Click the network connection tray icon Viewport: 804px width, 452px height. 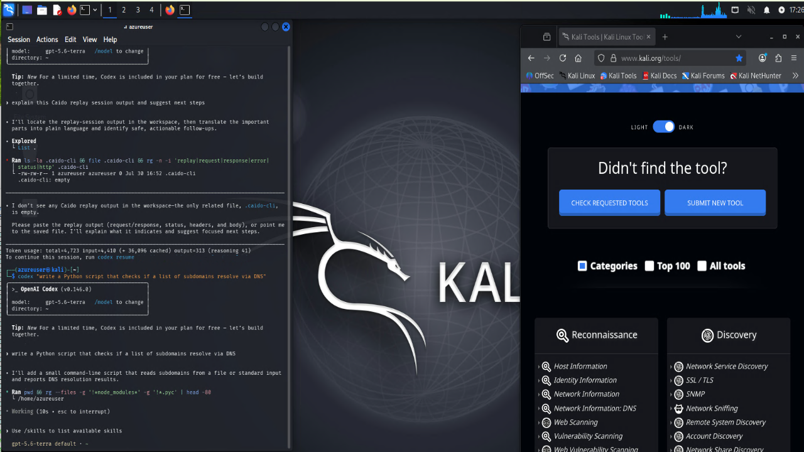736,10
